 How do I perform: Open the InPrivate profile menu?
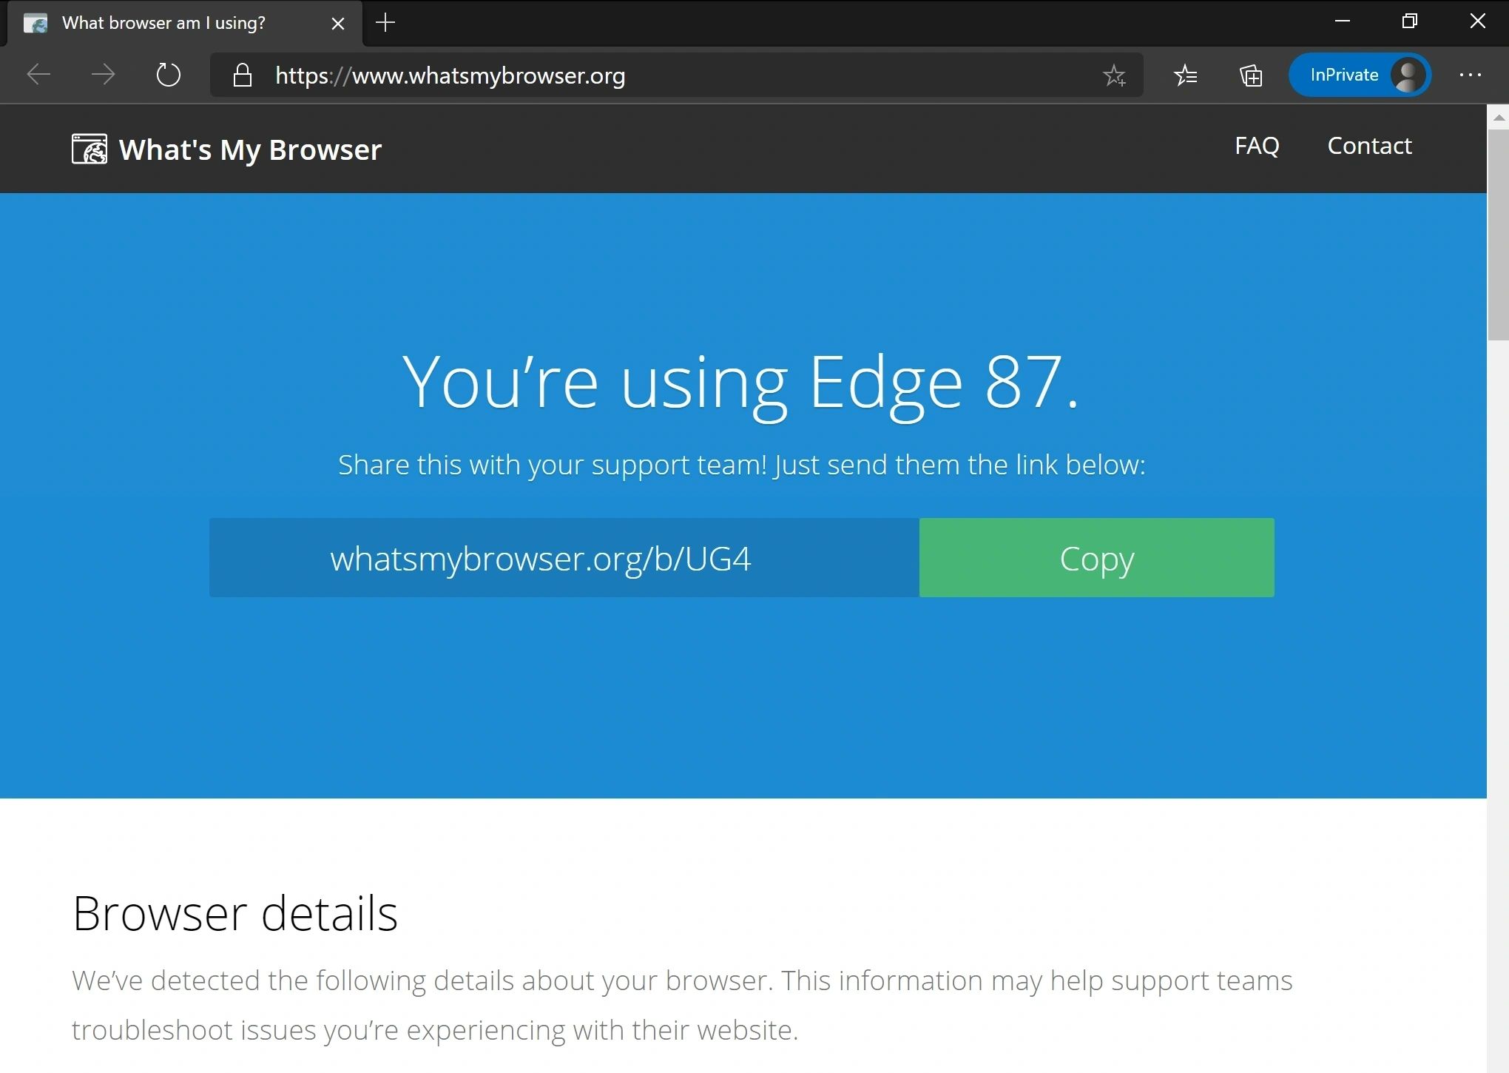tap(1360, 75)
